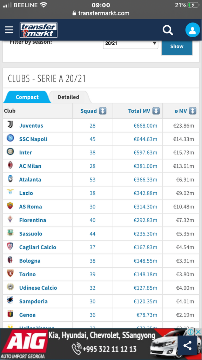The width and height of the screenshot is (202, 360).
Task: Click the Juventus club crest
Action: 10,125
